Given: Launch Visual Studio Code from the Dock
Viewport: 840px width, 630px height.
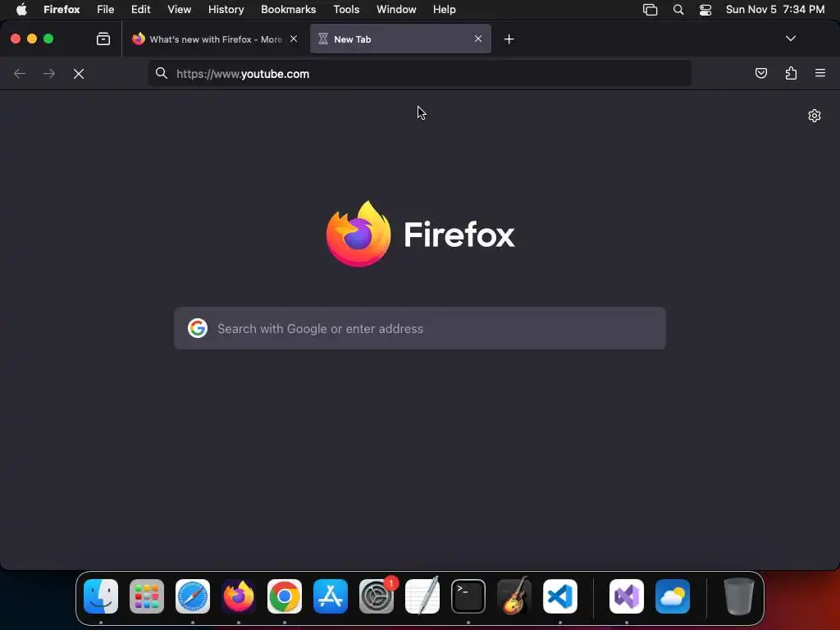Looking at the screenshot, I should click(x=560, y=596).
